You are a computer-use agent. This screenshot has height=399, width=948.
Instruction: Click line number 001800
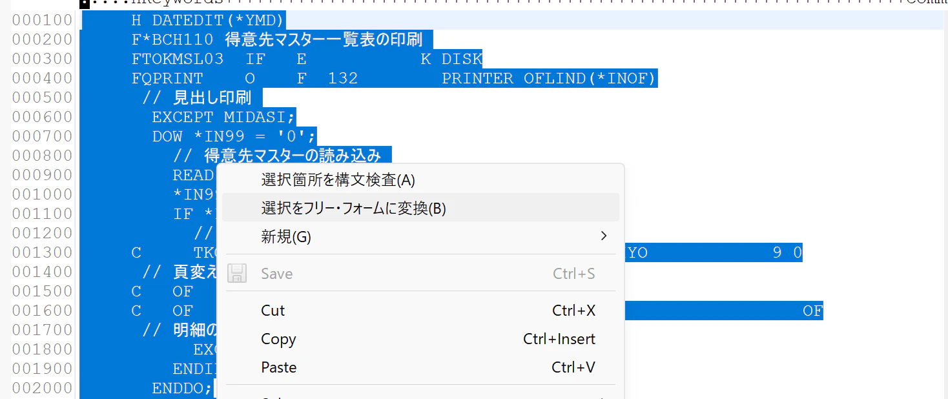tap(42, 349)
